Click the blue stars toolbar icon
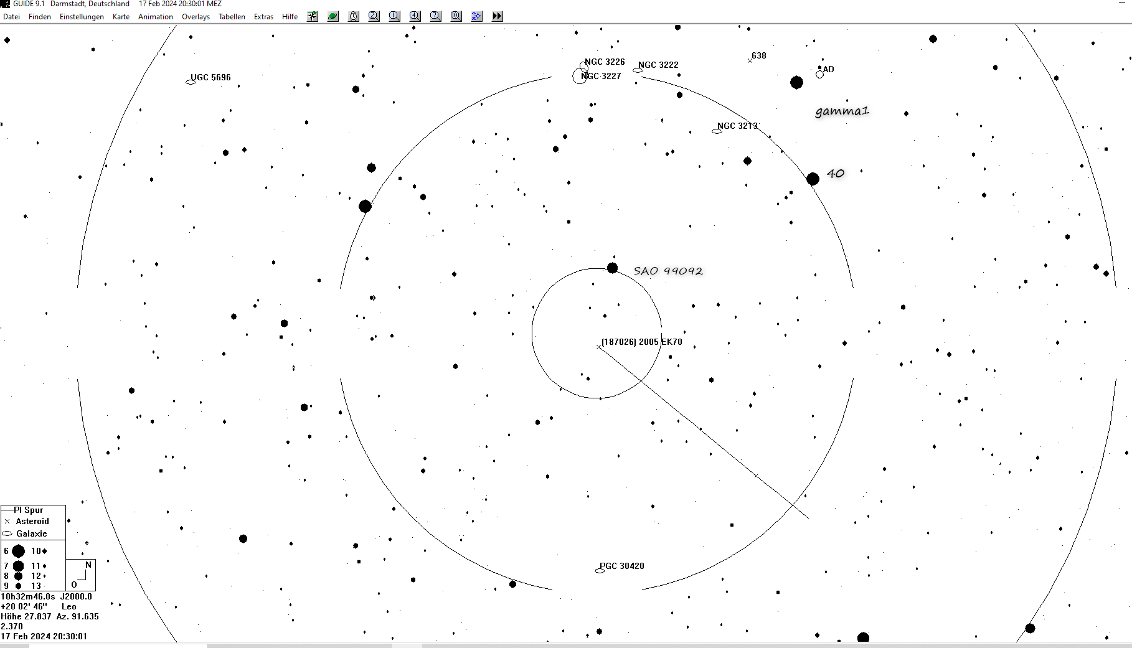 (477, 16)
